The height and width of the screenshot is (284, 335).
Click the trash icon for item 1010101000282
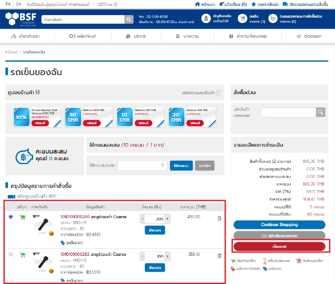219,255
